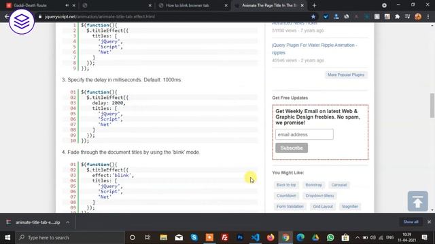The height and width of the screenshot is (244, 435).
Task: View site info via the lock icon
Action: click(x=40, y=16)
